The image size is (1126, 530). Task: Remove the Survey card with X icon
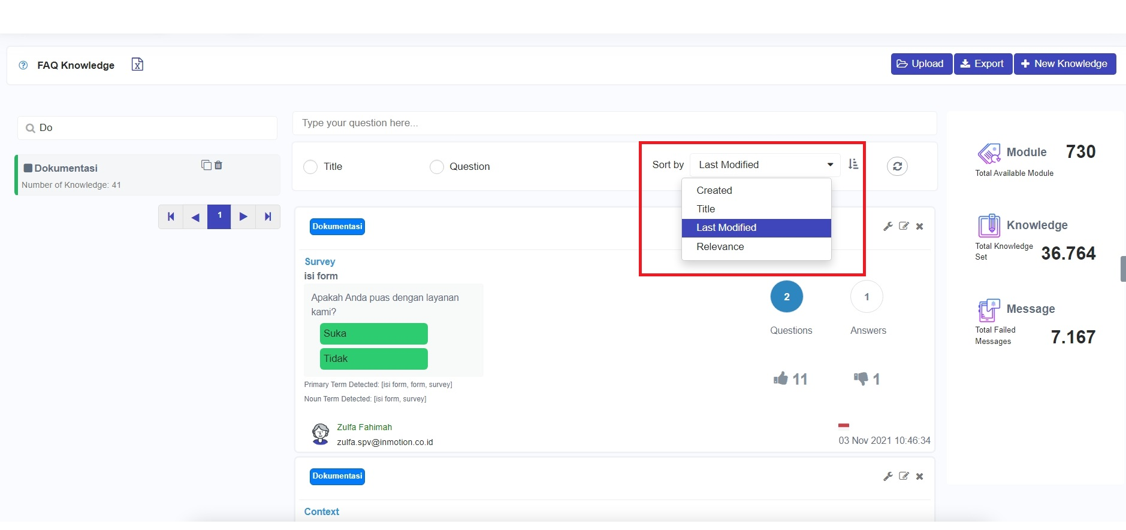coord(920,226)
